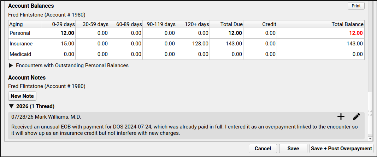This screenshot has height=157, width=377.
Task: Select the Personal Total Balance 12.00 in red
Action: (356, 33)
